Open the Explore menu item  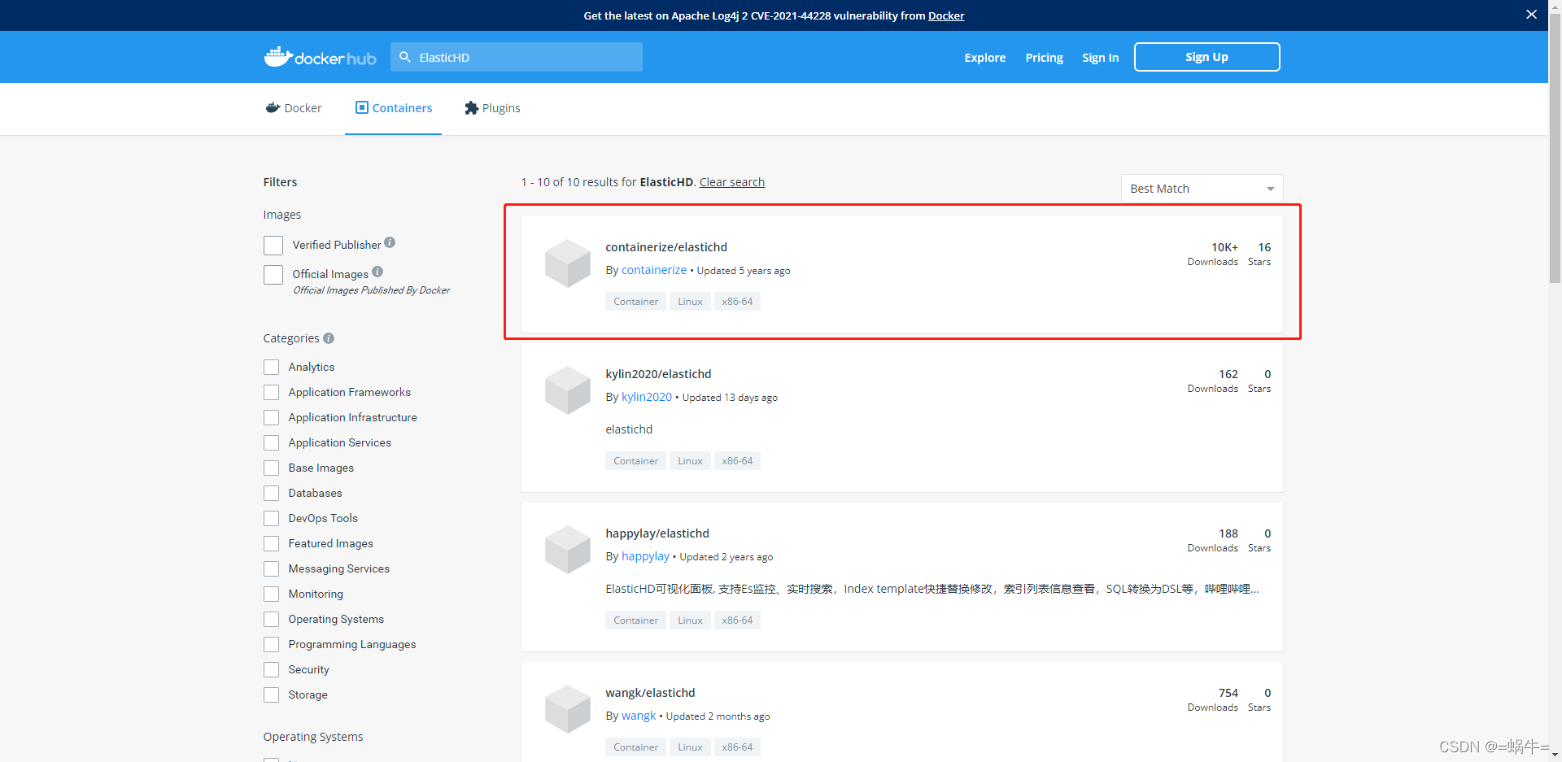click(x=985, y=58)
